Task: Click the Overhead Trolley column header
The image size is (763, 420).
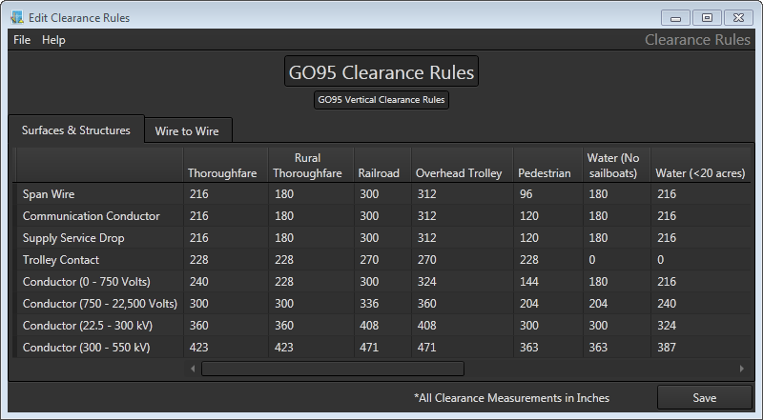Action: pos(458,173)
